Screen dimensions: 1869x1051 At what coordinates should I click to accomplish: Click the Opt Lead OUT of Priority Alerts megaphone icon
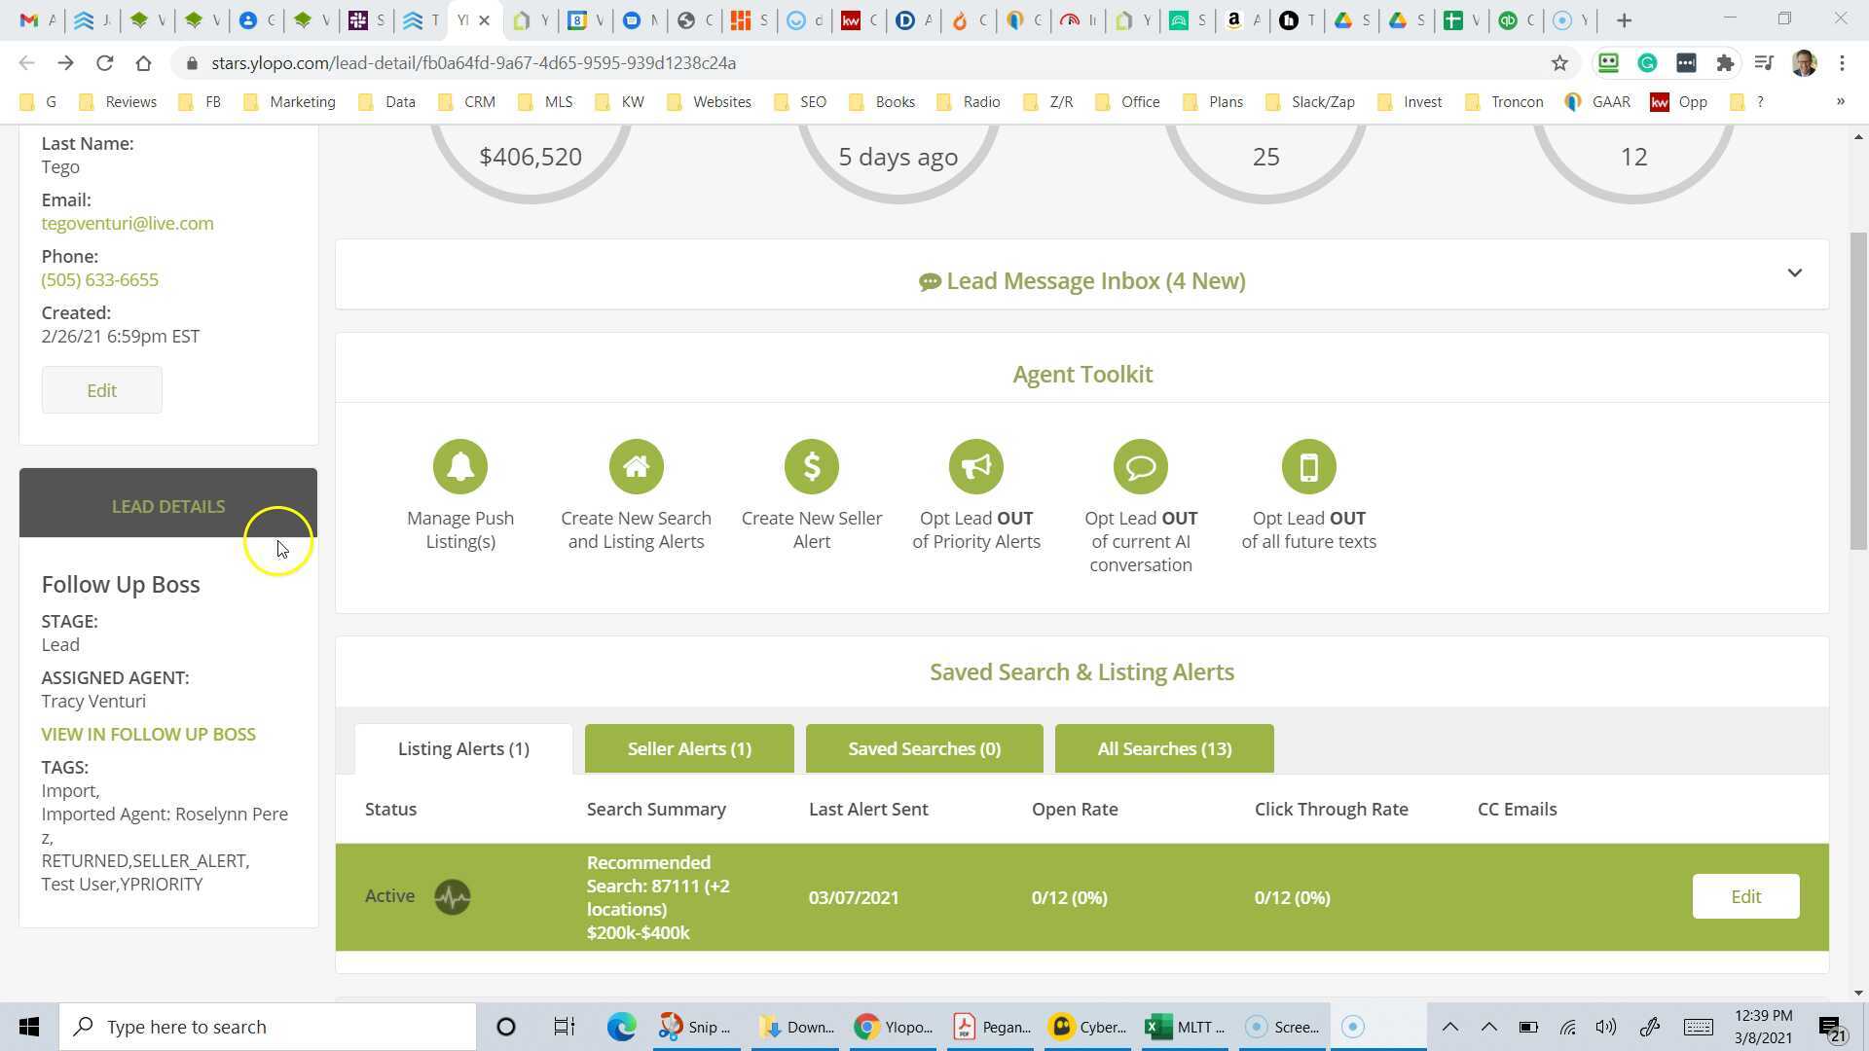point(976,466)
